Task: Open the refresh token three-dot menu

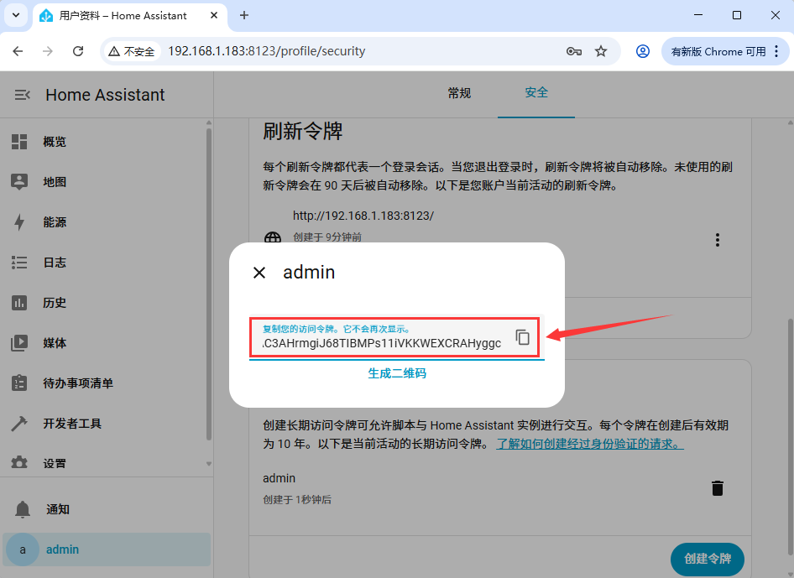Action: click(718, 239)
